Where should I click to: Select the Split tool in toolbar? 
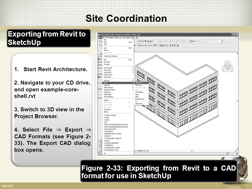coord(145,45)
